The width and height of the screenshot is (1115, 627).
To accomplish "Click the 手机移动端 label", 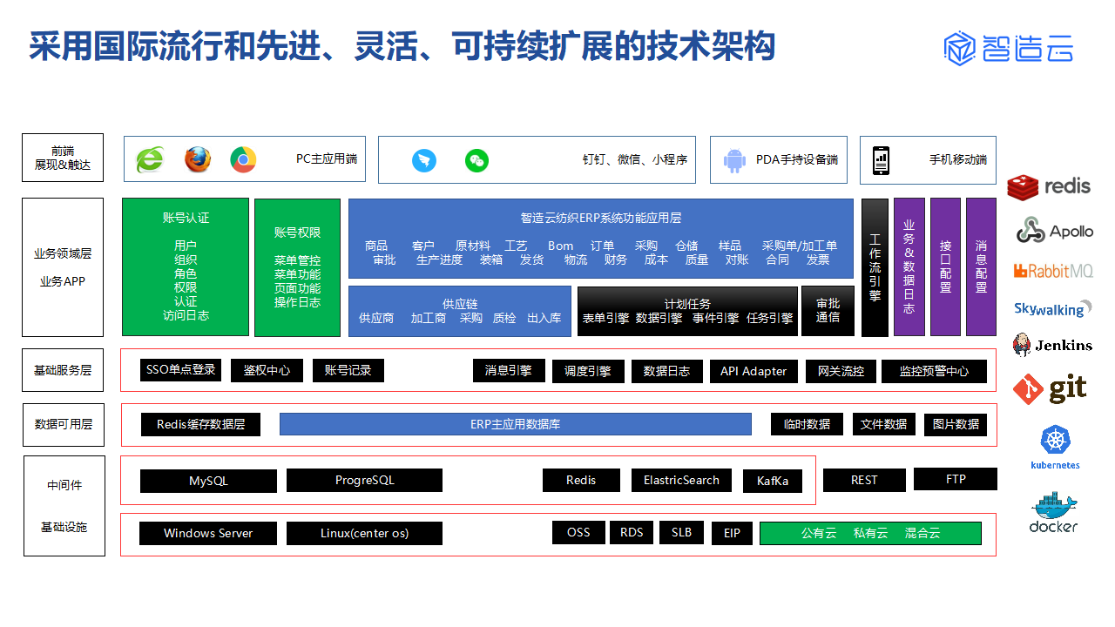I will point(958,160).
